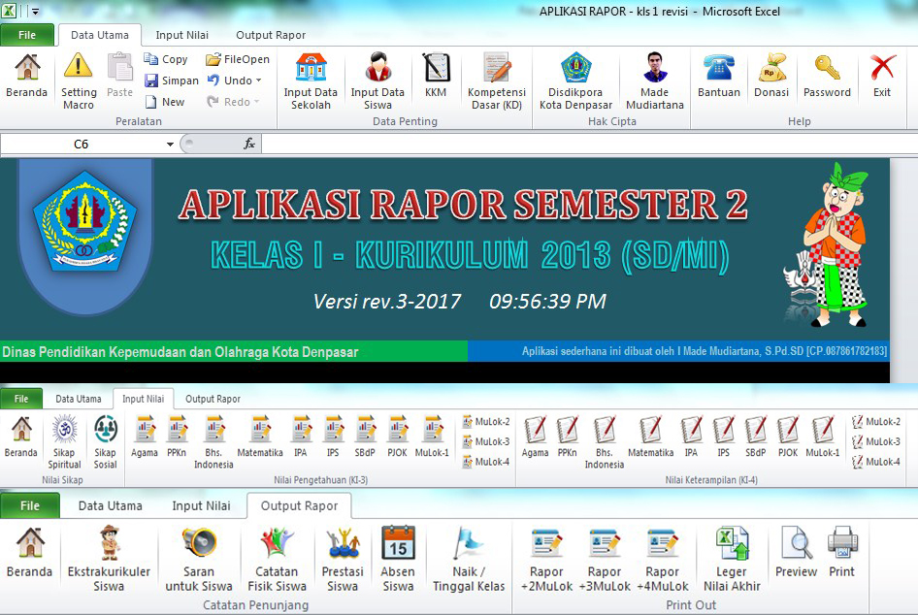Open green File tab in top ribbon
The image size is (918, 615).
[27, 35]
